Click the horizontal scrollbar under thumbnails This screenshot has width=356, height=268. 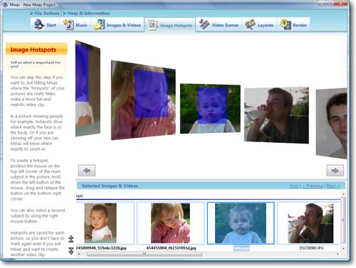point(208,254)
